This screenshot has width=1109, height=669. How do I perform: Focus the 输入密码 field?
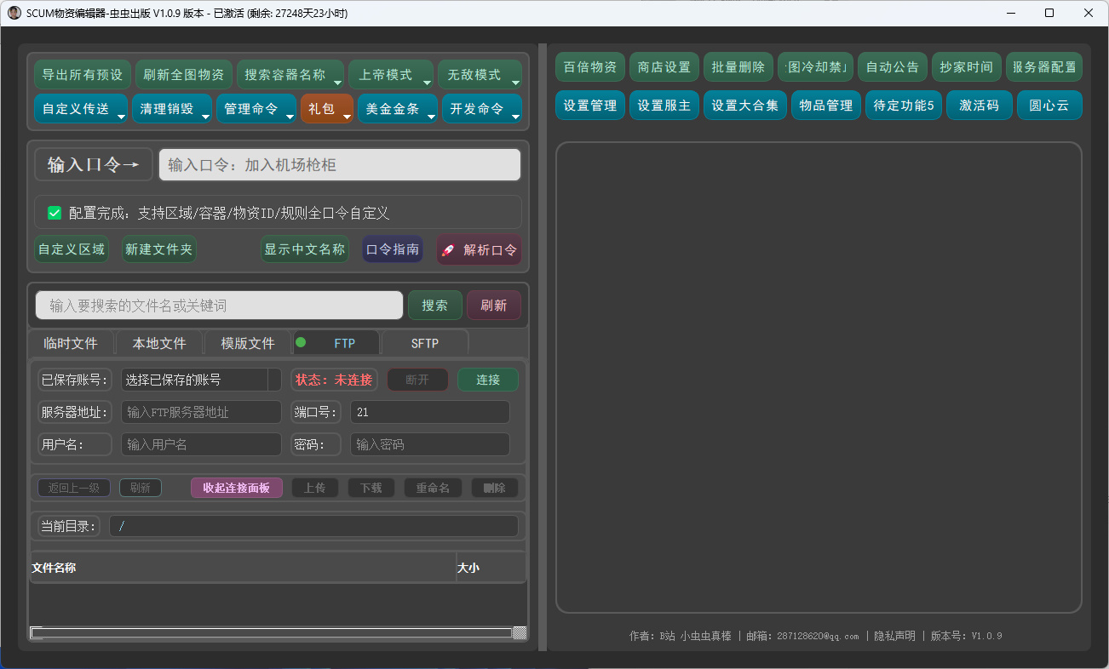(430, 444)
